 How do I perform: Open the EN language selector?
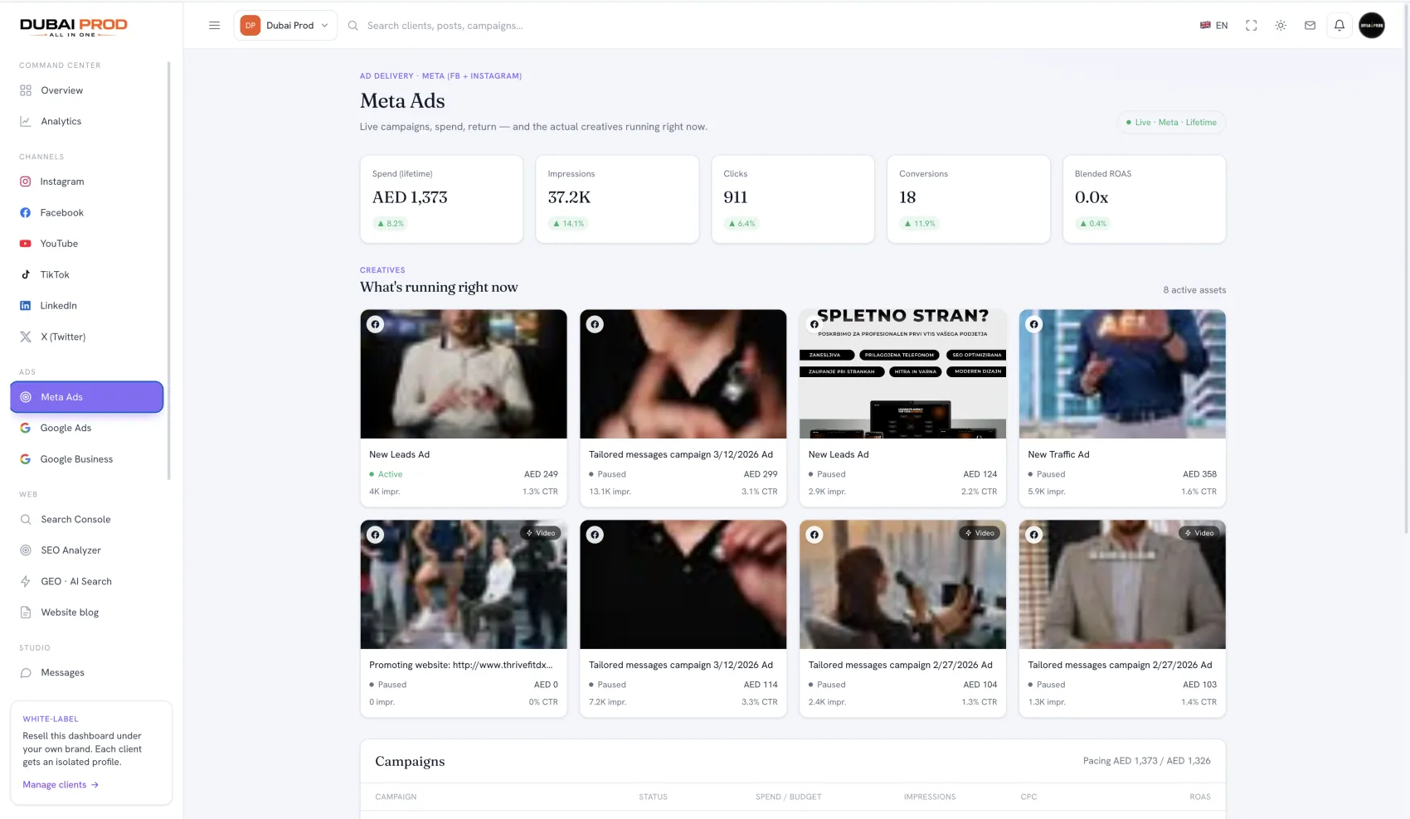1213,26
